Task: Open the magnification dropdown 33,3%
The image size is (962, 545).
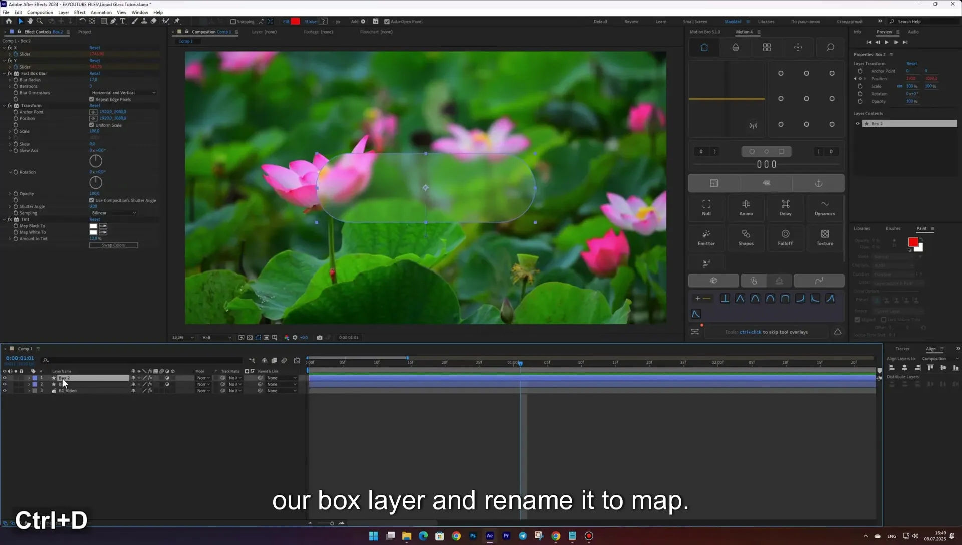Action: pos(183,338)
